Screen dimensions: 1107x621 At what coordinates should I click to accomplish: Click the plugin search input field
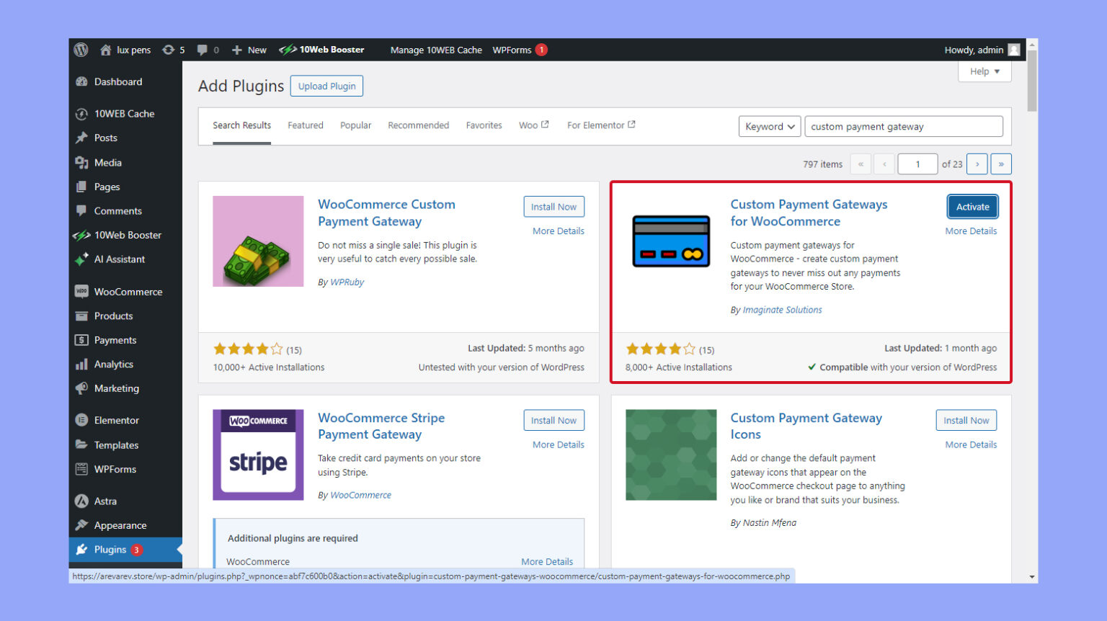[x=904, y=126]
